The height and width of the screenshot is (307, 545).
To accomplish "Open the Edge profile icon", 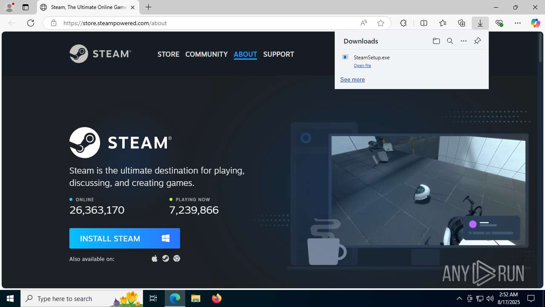I will click(9, 7).
